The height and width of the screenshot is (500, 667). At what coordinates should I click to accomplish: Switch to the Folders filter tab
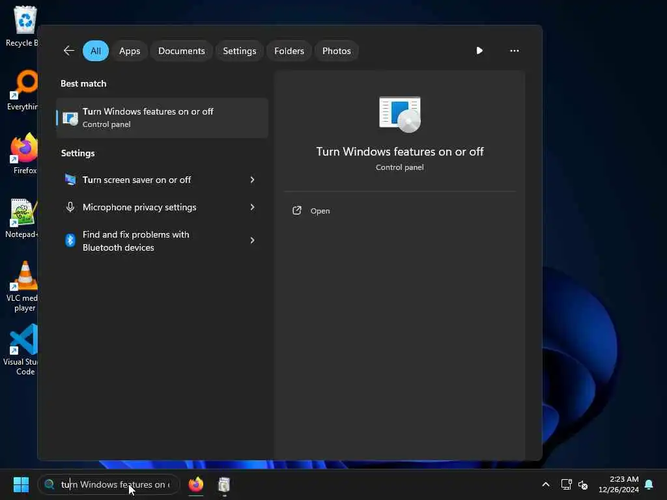pyautogui.click(x=289, y=51)
